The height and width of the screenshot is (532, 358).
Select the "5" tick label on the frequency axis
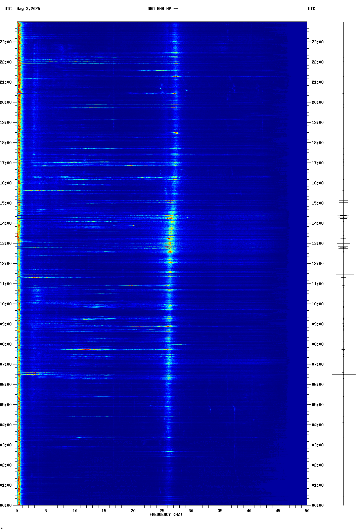pos(46,511)
